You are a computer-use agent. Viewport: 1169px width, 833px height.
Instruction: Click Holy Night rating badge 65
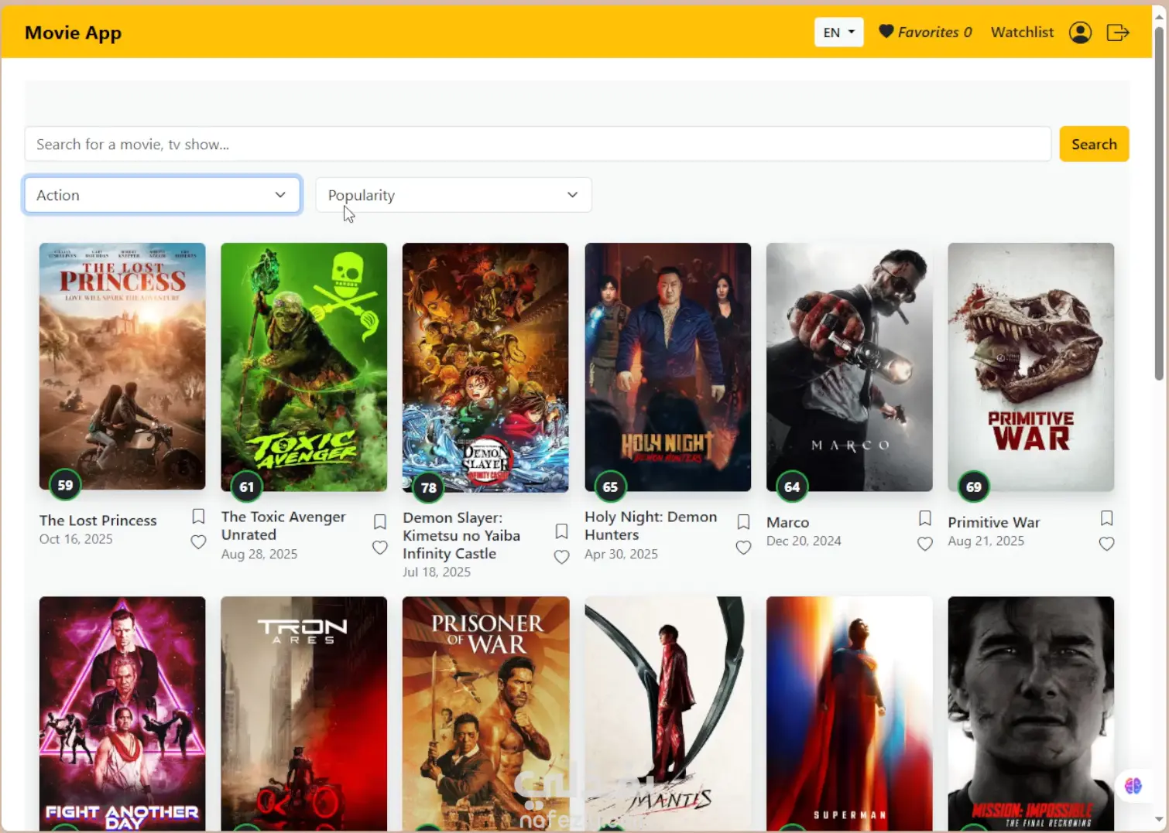click(x=610, y=487)
